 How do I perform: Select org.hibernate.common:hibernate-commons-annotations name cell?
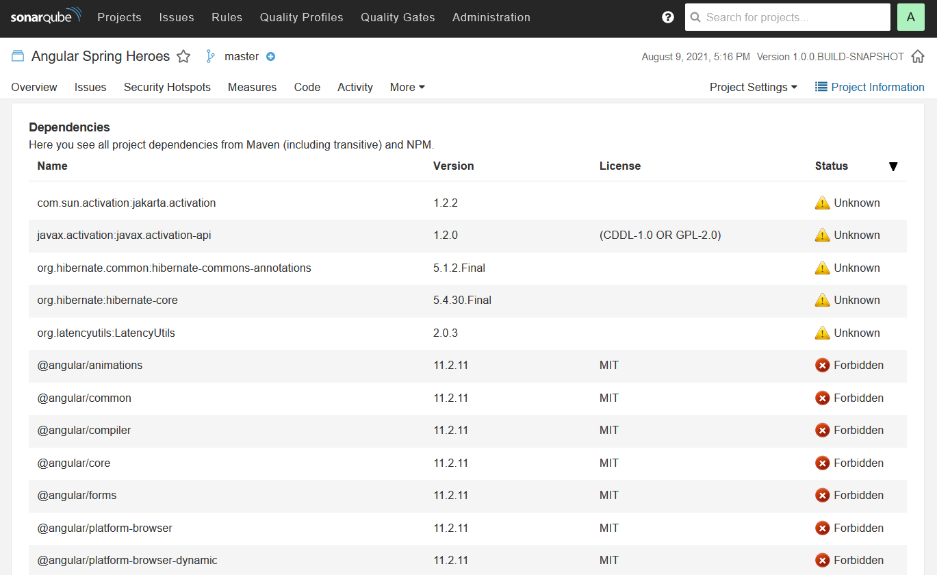[x=174, y=268]
